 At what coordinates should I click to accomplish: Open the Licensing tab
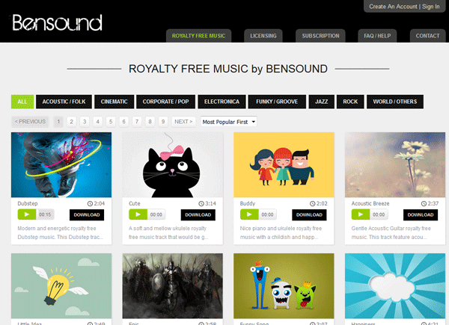click(x=263, y=36)
